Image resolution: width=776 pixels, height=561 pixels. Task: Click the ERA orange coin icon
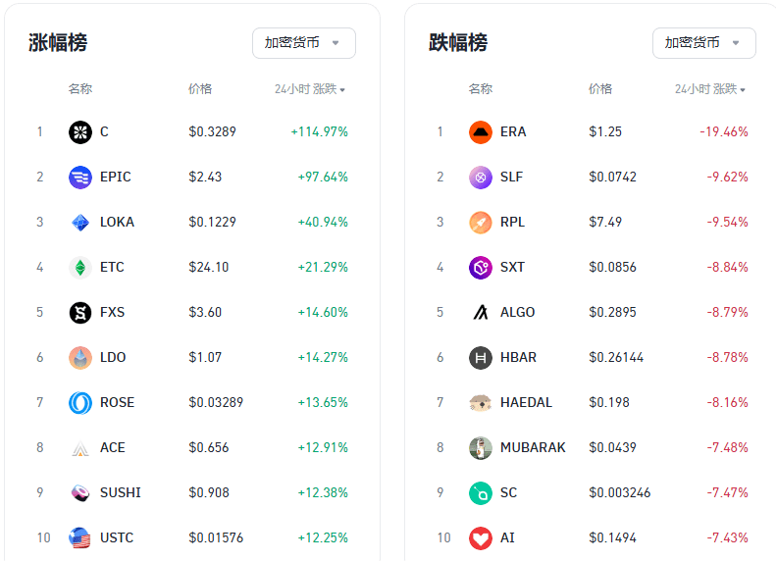(481, 132)
